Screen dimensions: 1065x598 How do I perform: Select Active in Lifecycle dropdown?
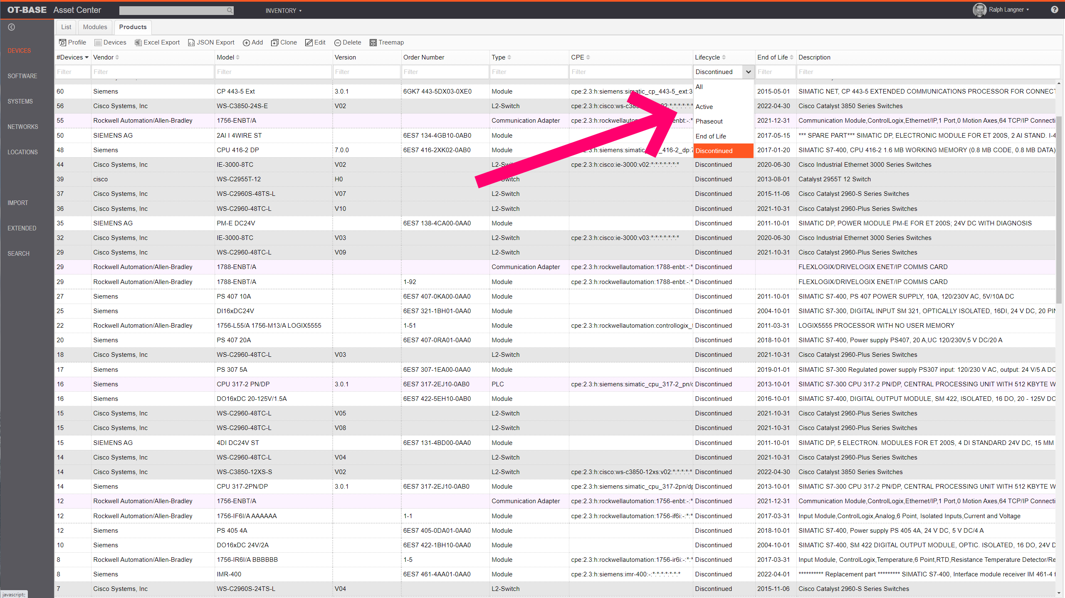coord(723,107)
